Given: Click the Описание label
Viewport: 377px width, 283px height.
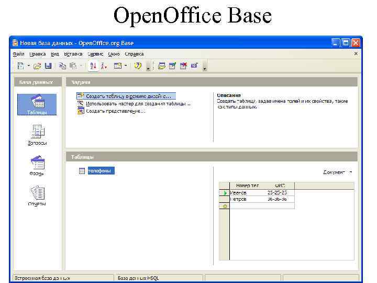Looking at the screenshot, I should pyautogui.click(x=229, y=95).
